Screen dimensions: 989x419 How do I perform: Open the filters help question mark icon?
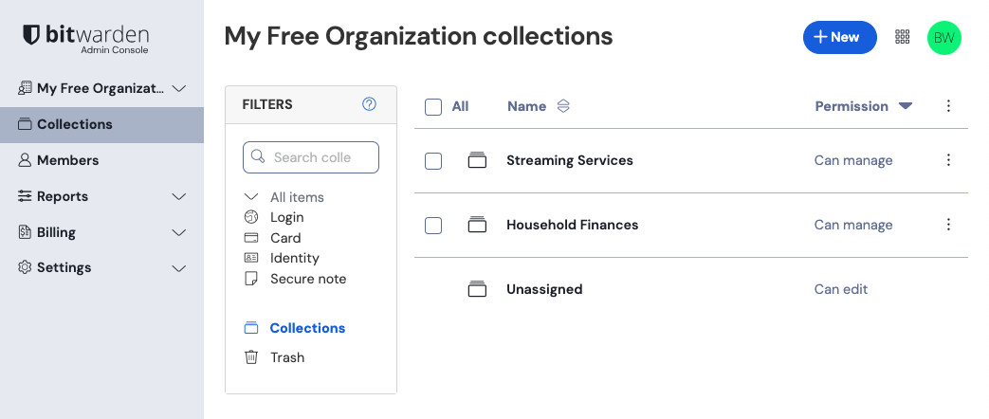tap(369, 104)
